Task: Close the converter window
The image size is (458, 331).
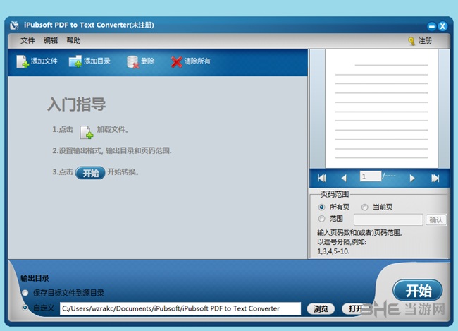Action: click(442, 26)
